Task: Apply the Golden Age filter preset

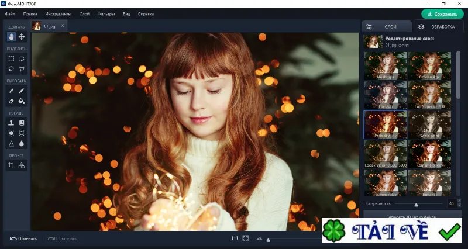Action: (x=430, y=66)
